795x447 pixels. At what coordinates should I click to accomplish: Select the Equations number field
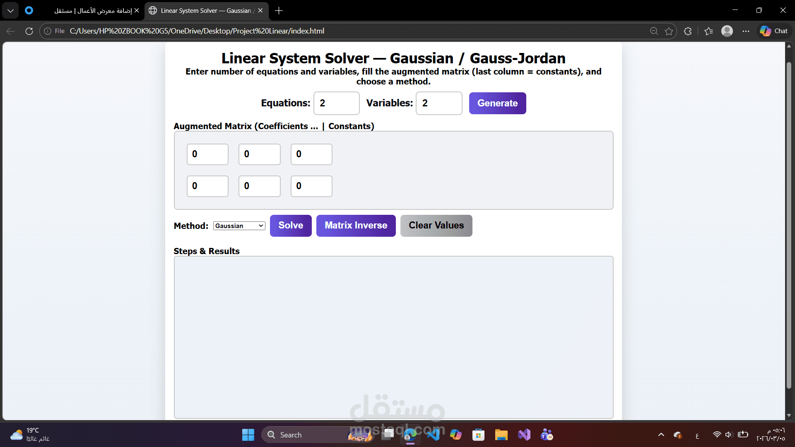coord(336,103)
